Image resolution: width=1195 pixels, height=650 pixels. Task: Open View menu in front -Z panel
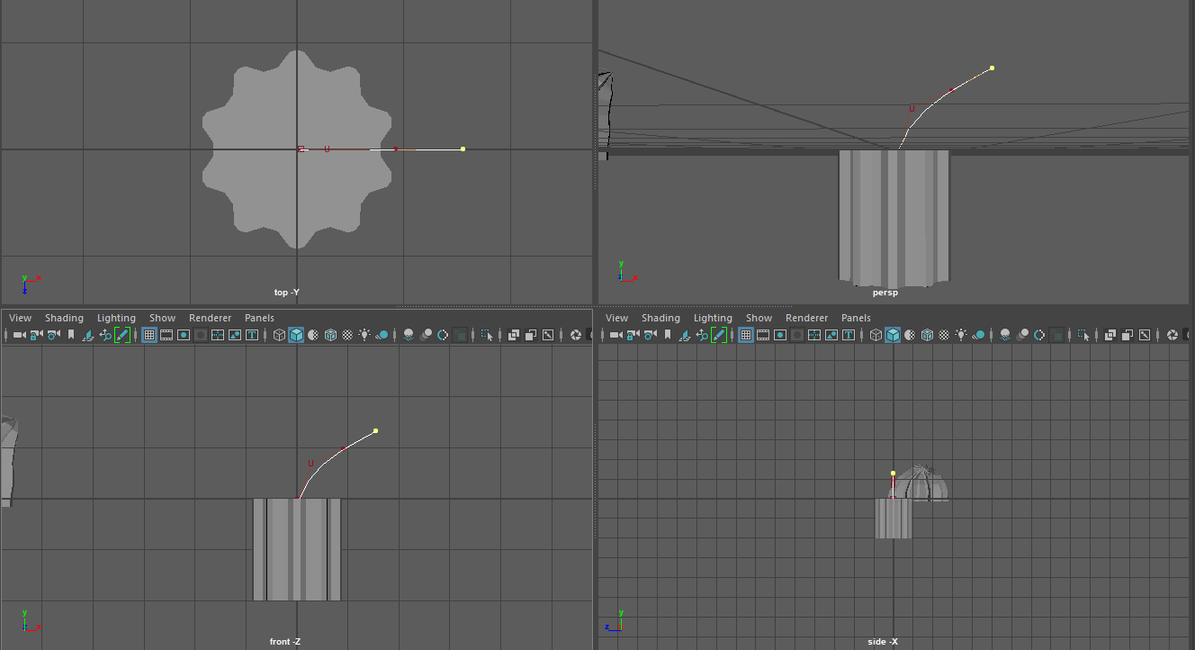pyautogui.click(x=21, y=318)
